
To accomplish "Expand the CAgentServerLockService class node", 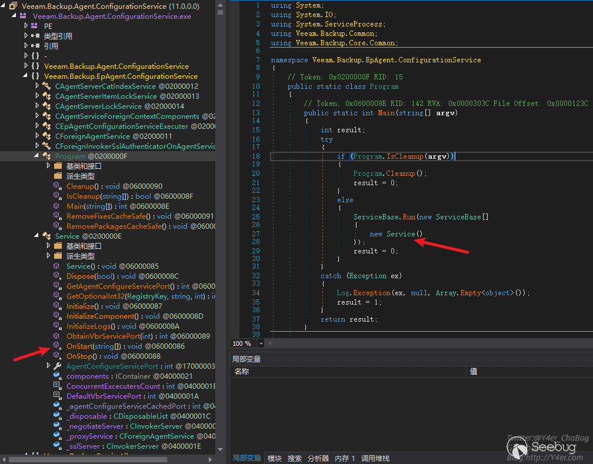I will click(37, 106).
